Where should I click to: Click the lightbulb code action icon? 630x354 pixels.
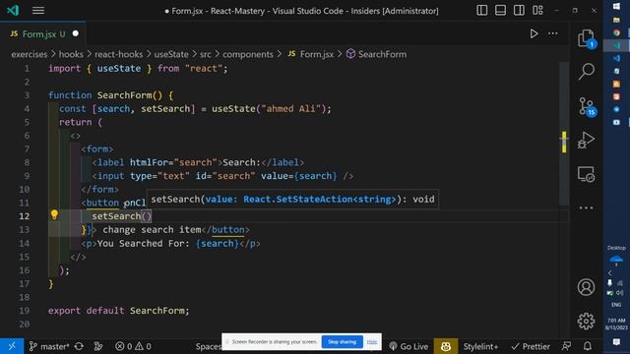(x=54, y=214)
